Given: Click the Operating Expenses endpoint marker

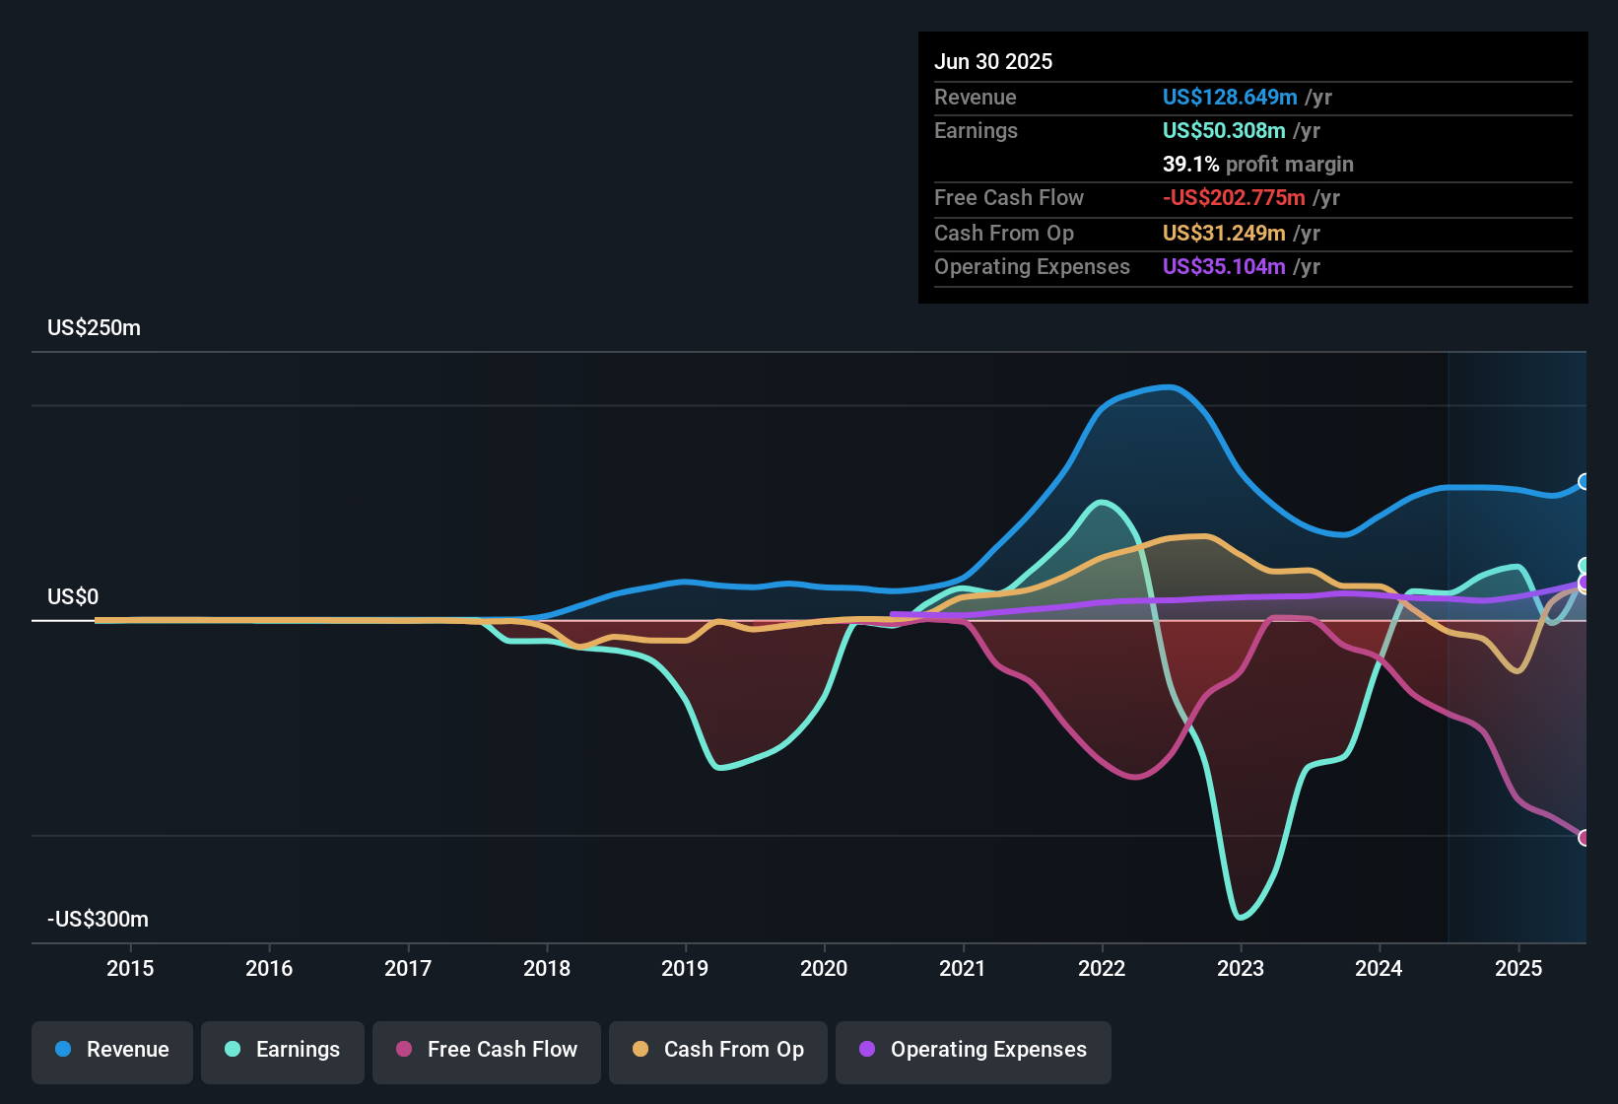Looking at the screenshot, I should [1584, 584].
